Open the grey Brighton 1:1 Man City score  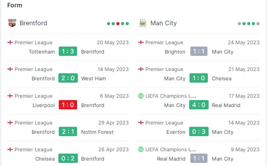pos(199,51)
